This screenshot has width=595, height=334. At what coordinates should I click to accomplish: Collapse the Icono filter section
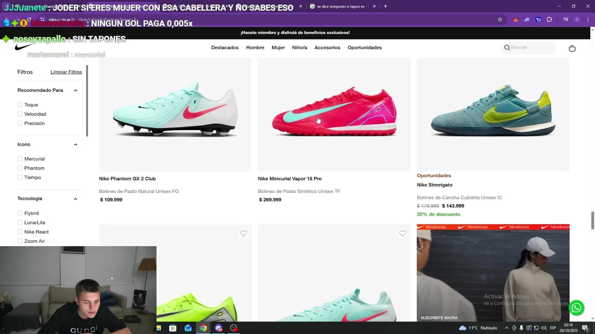coord(75,145)
